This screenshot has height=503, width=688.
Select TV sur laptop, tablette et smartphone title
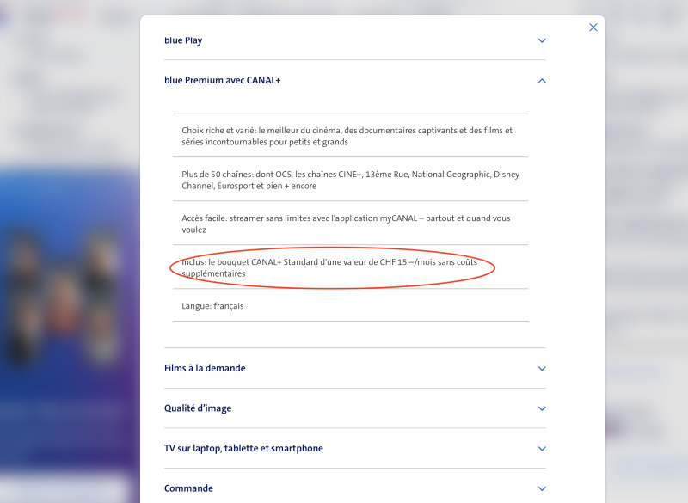243,448
